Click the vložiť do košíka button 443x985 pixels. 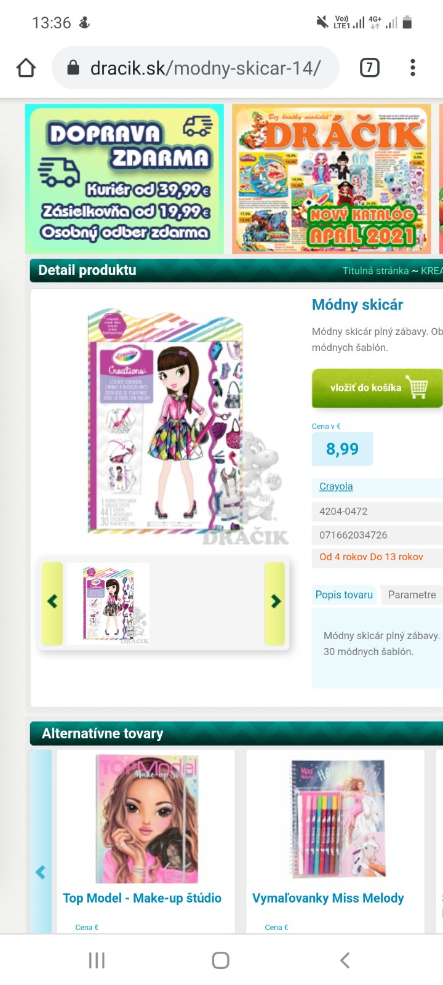click(x=377, y=388)
